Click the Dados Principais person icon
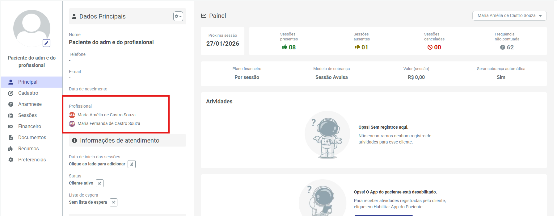The image size is (557, 216). pyautogui.click(x=74, y=16)
